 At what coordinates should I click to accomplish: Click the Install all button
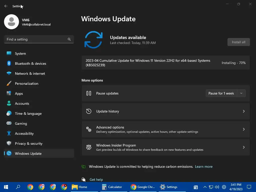coord(238,42)
